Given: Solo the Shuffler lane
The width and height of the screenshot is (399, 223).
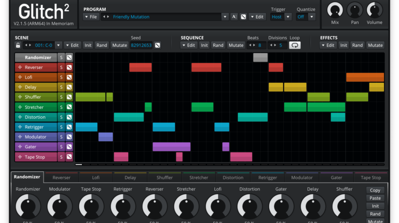Looking at the screenshot, I should 61,97.
